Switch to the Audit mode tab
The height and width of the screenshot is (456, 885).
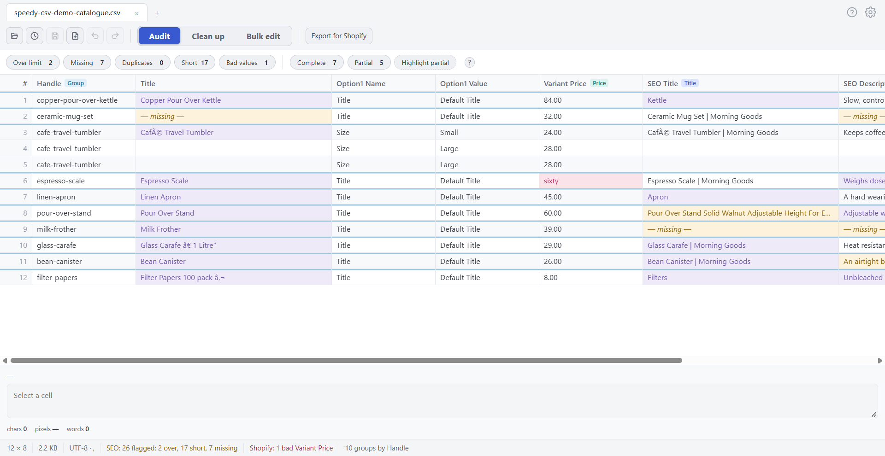pos(159,36)
